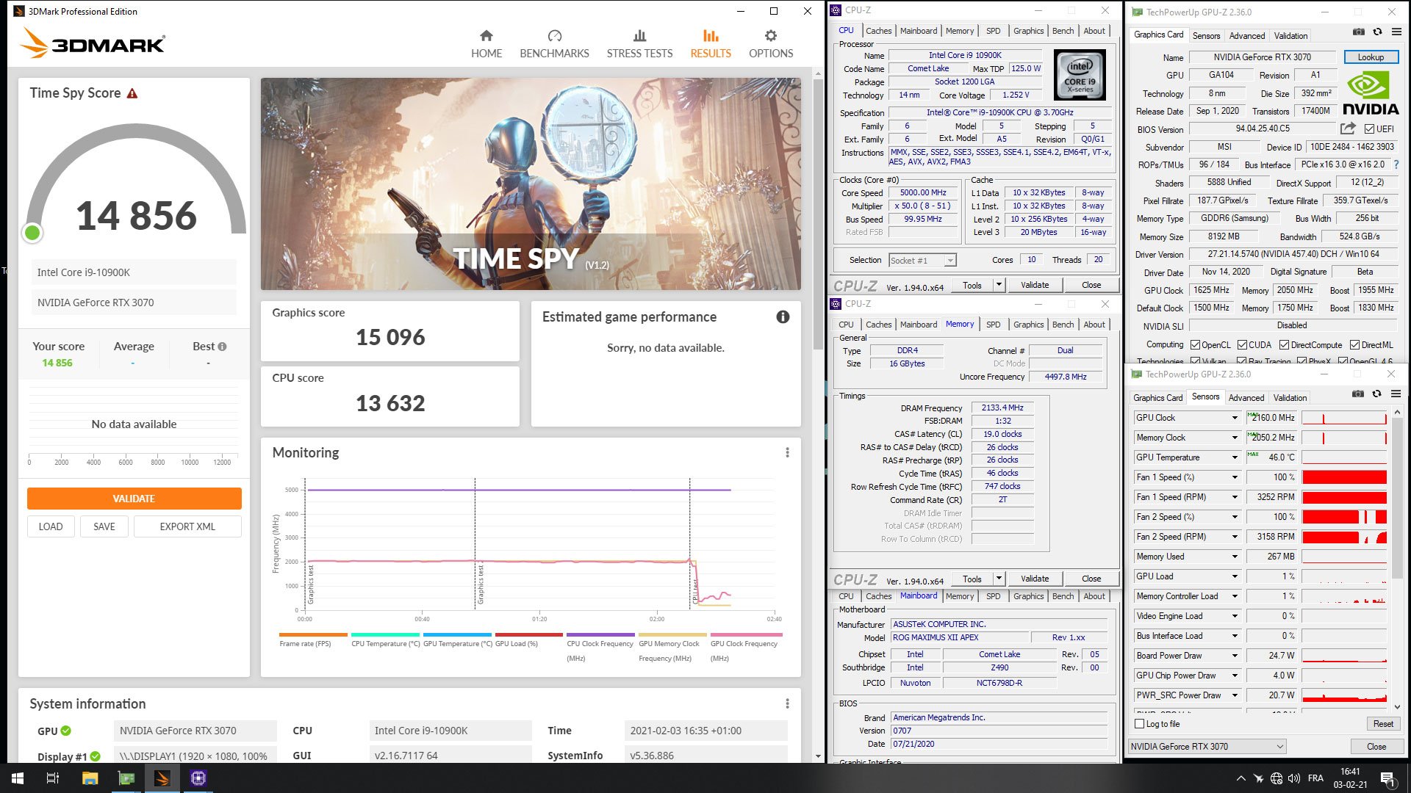
Task: Open Validation tab in GPU-Z Sensors window
Action: (1290, 398)
